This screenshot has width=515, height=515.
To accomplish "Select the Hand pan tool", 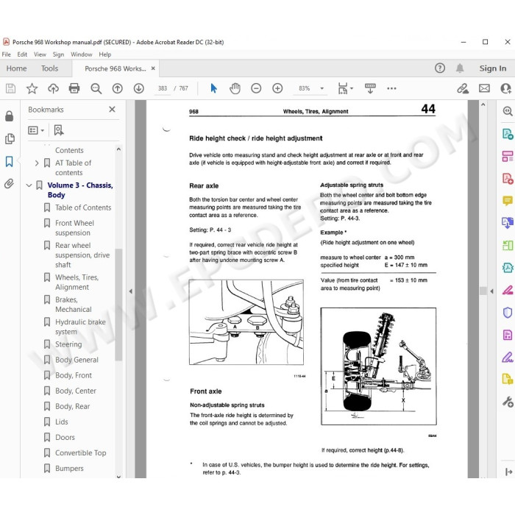I will [x=235, y=88].
